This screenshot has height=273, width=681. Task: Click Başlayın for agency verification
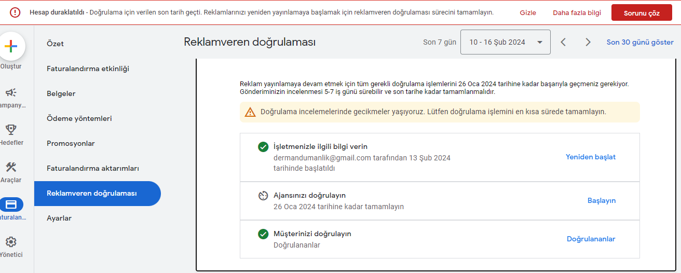(602, 200)
